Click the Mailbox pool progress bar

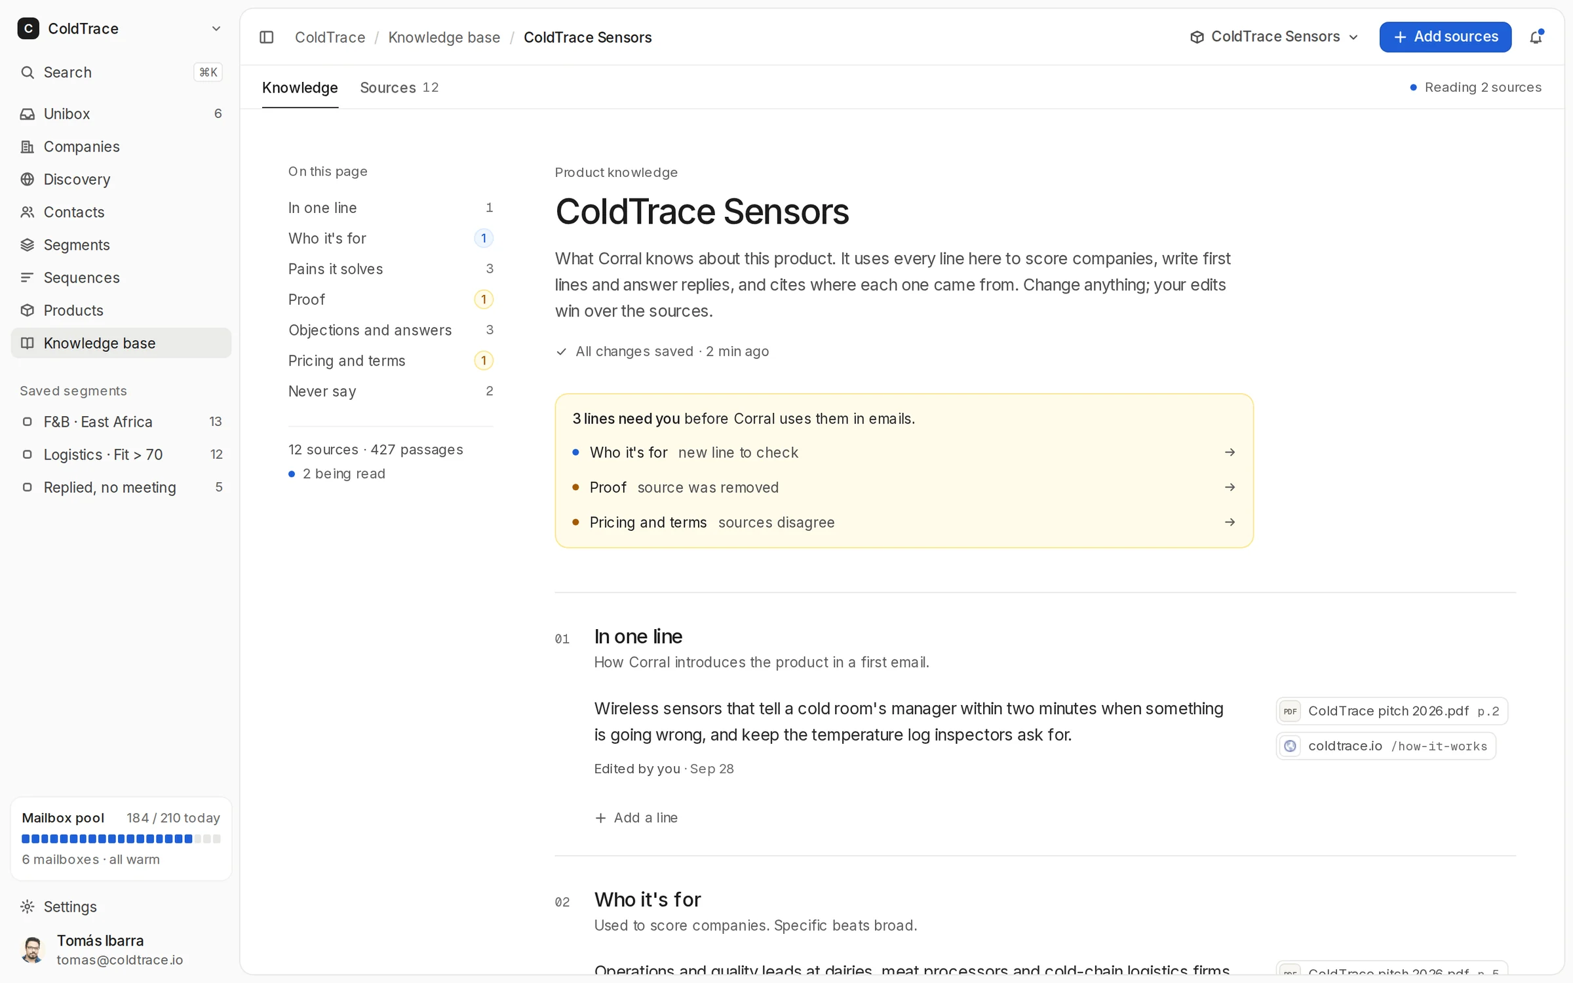click(121, 839)
